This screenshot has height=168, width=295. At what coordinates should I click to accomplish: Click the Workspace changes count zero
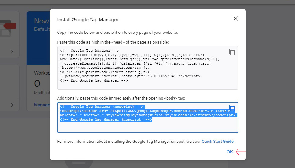(37, 83)
